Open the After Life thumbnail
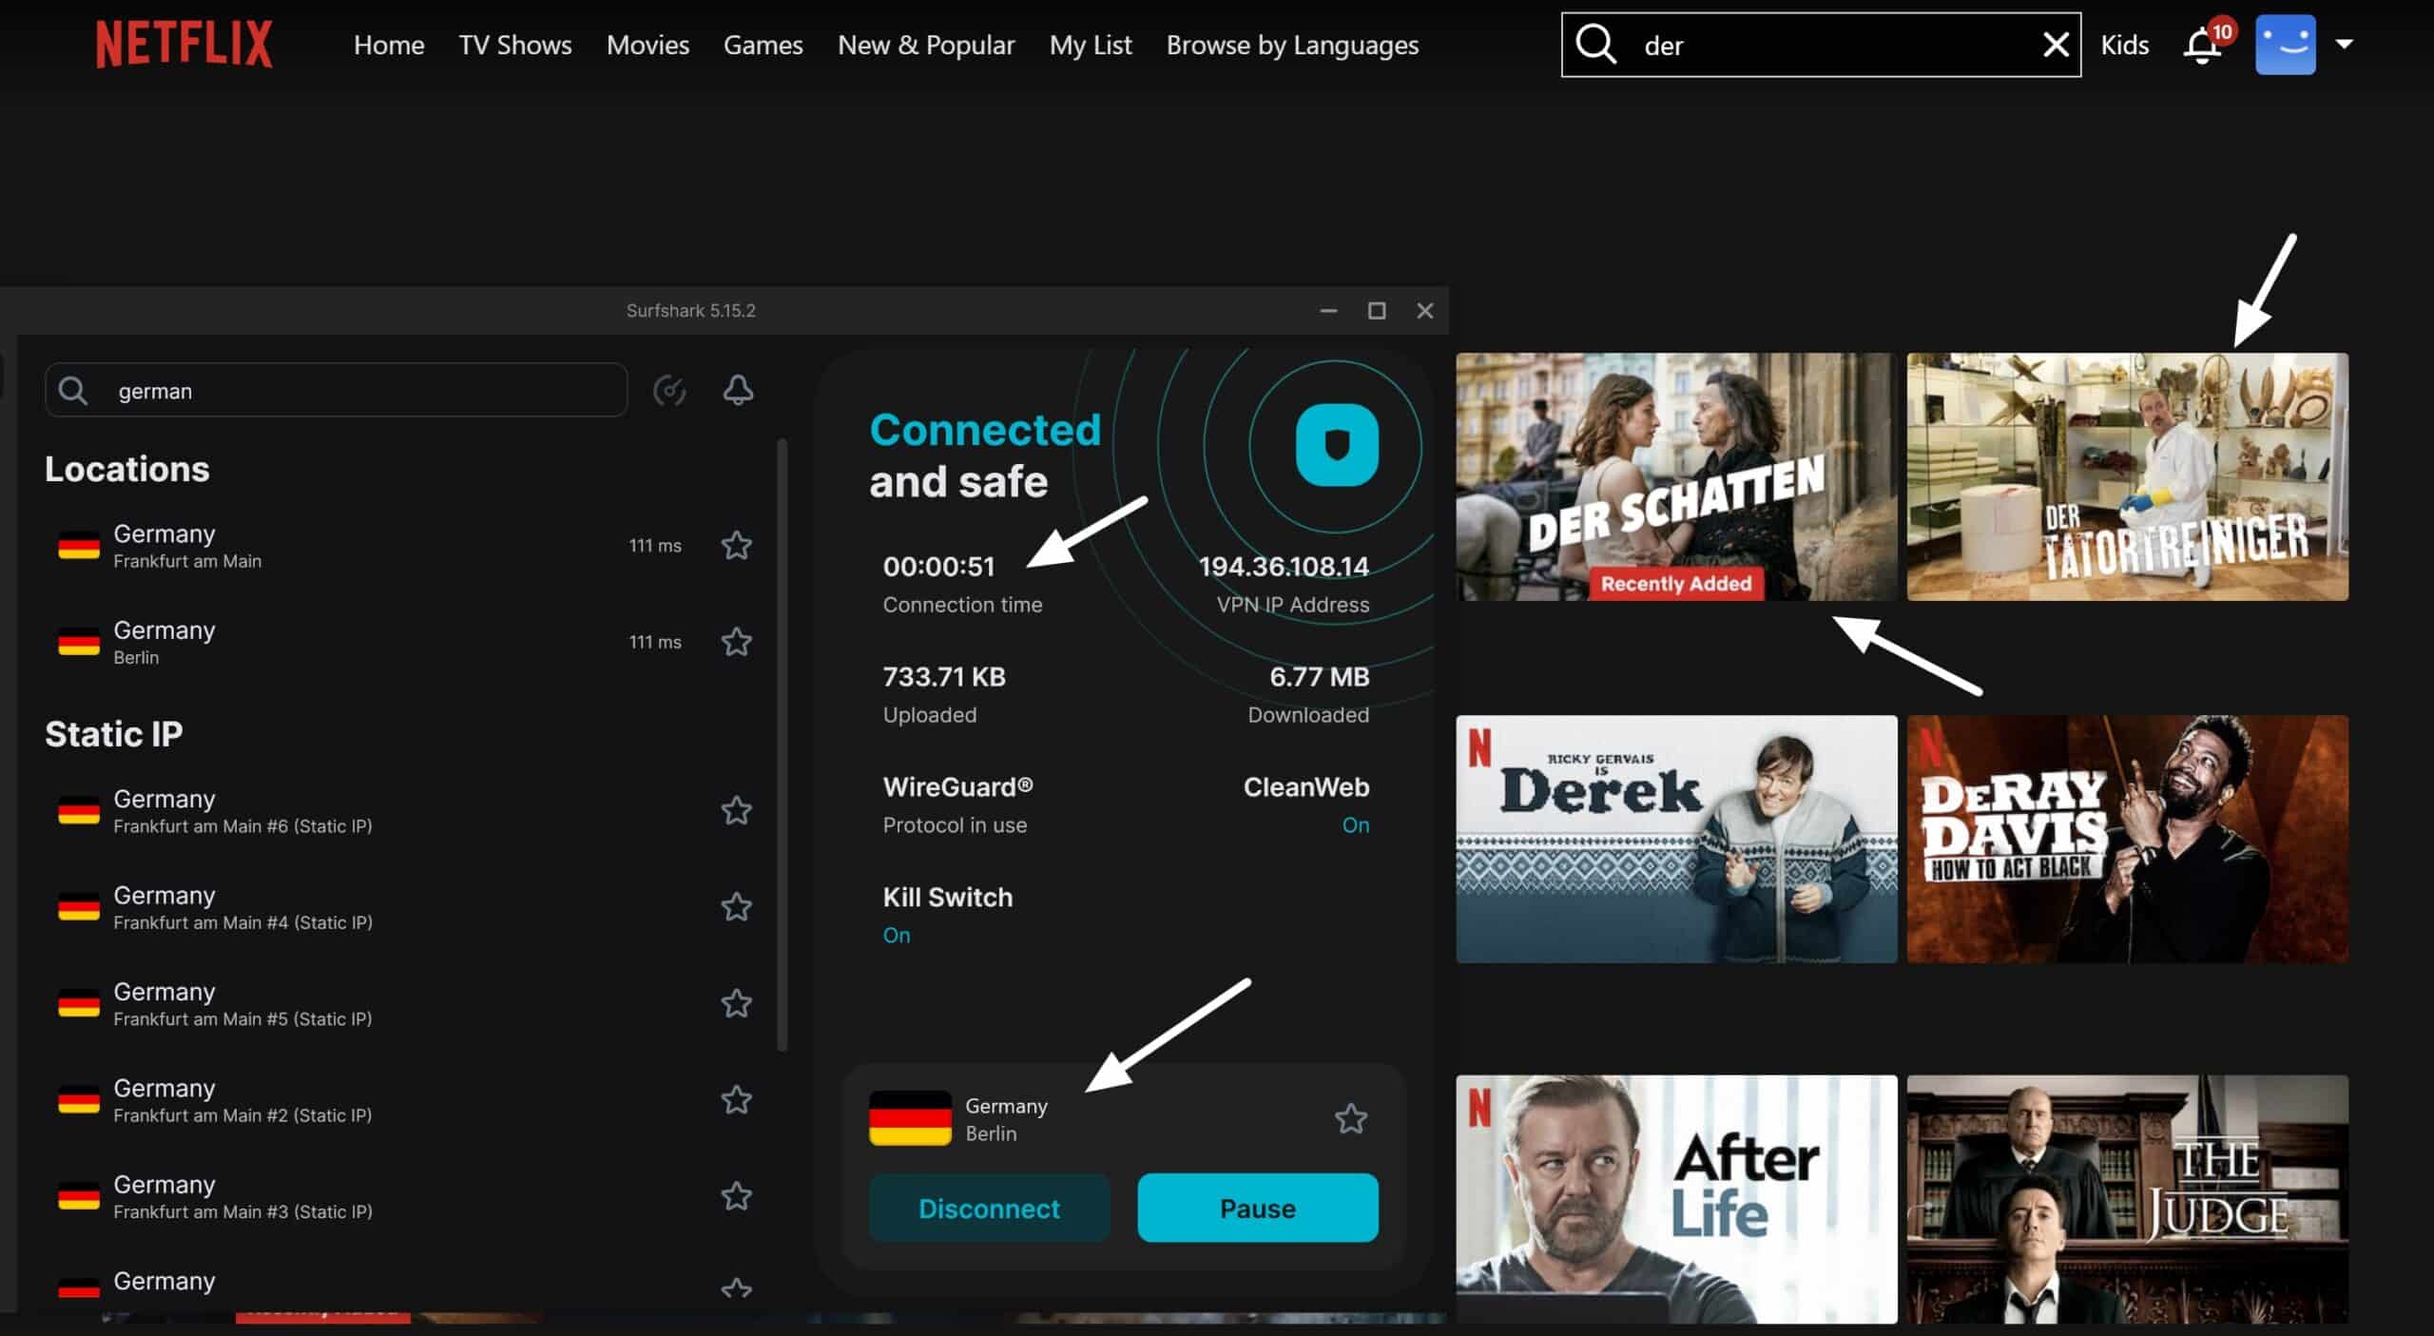This screenshot has height=1336, width=2434. tap(1676, 1199)
